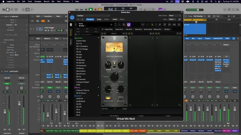This screenshot has width=241, height=135.
Task: Click the Out Gain slider handle
Action: [x=115, y=109]
